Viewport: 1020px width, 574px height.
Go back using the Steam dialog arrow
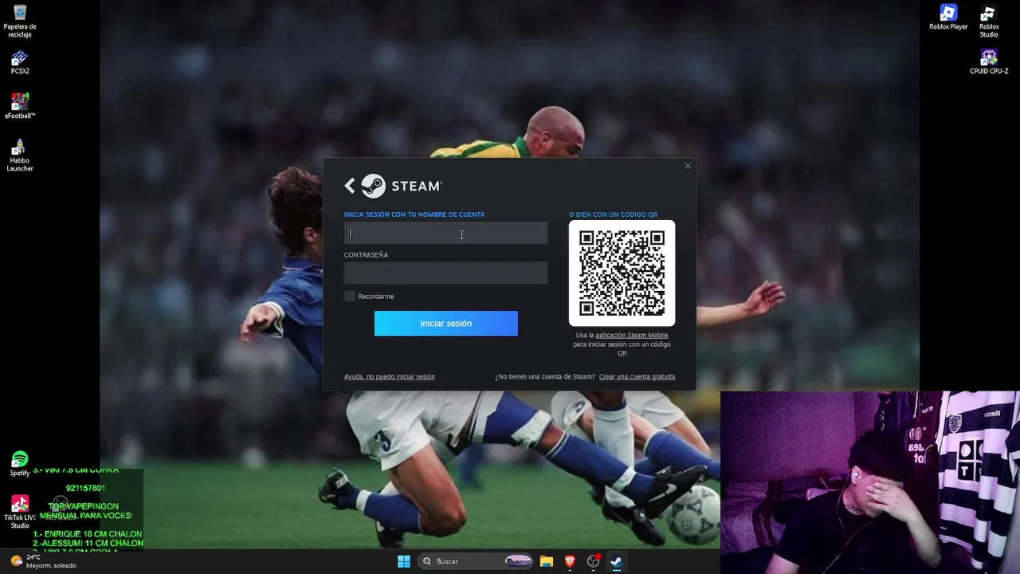coord(350,186)
